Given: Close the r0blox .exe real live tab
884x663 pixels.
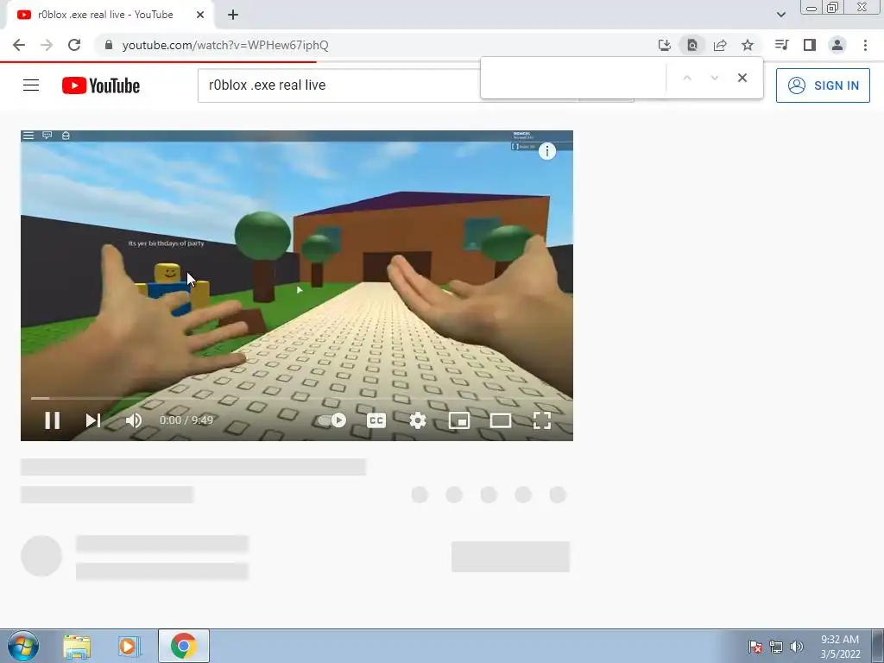Looking at the screenshot, I should (200, 15).
